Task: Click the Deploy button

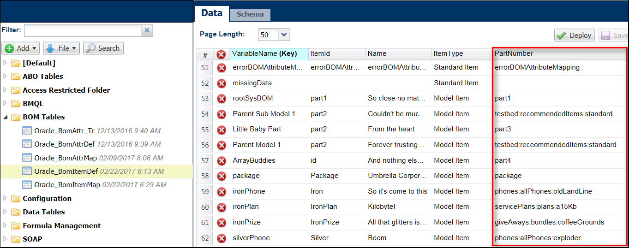Action: pos(575,35)
